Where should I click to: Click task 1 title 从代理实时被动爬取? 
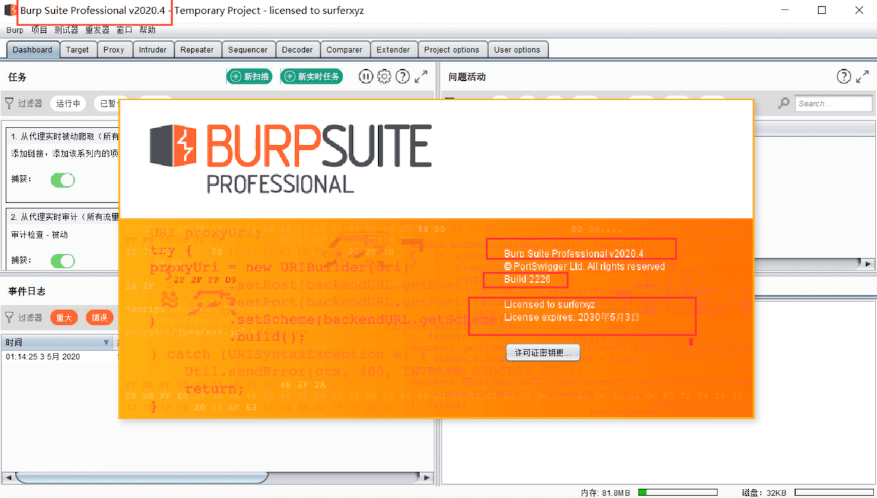click(66, 137)
